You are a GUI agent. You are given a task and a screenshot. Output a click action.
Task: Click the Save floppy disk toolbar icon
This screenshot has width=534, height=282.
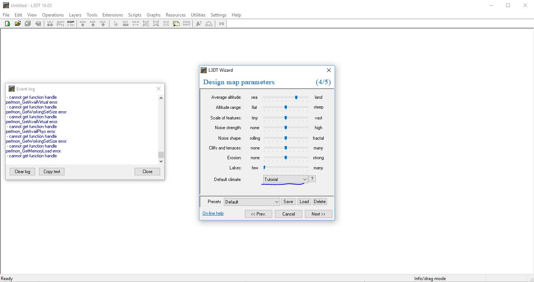tap(38, 23)
